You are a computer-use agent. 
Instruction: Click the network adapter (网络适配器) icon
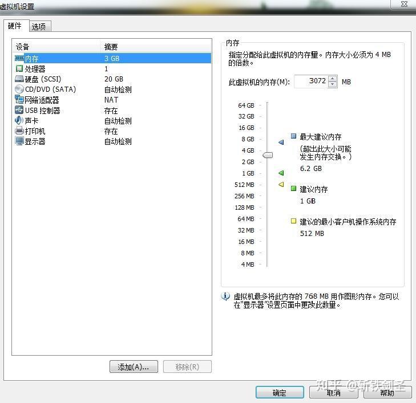point(19,100)
